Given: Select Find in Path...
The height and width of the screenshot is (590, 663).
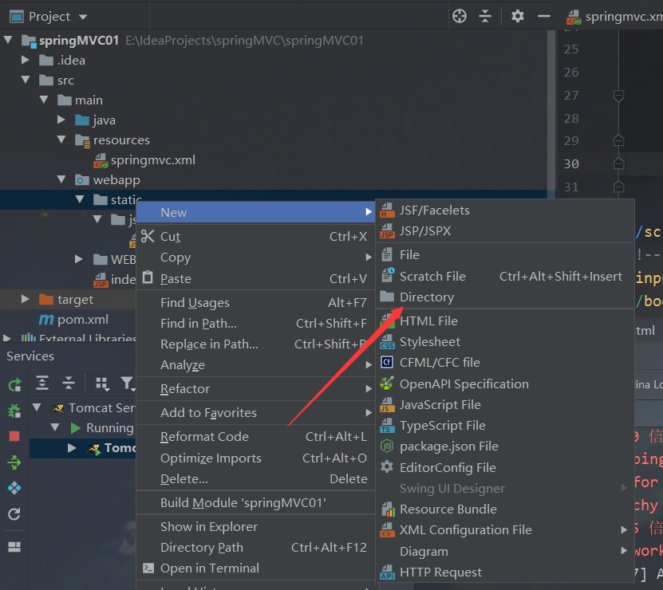Looking at the screenshot, I should click(x=255, y=324).
